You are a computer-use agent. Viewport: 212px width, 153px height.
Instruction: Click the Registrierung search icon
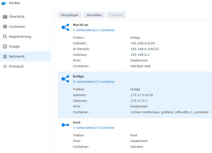coord(5,37)
